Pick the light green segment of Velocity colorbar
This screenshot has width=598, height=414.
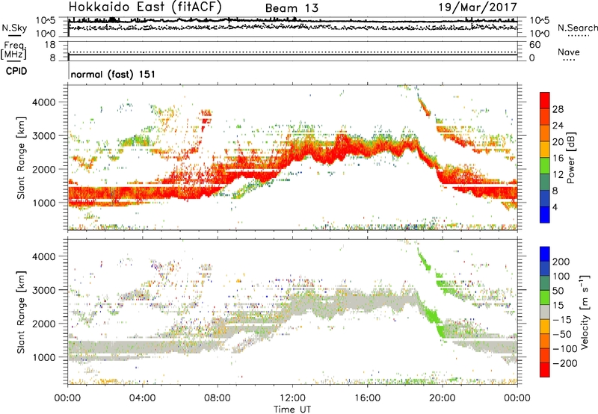pos(545,297)
